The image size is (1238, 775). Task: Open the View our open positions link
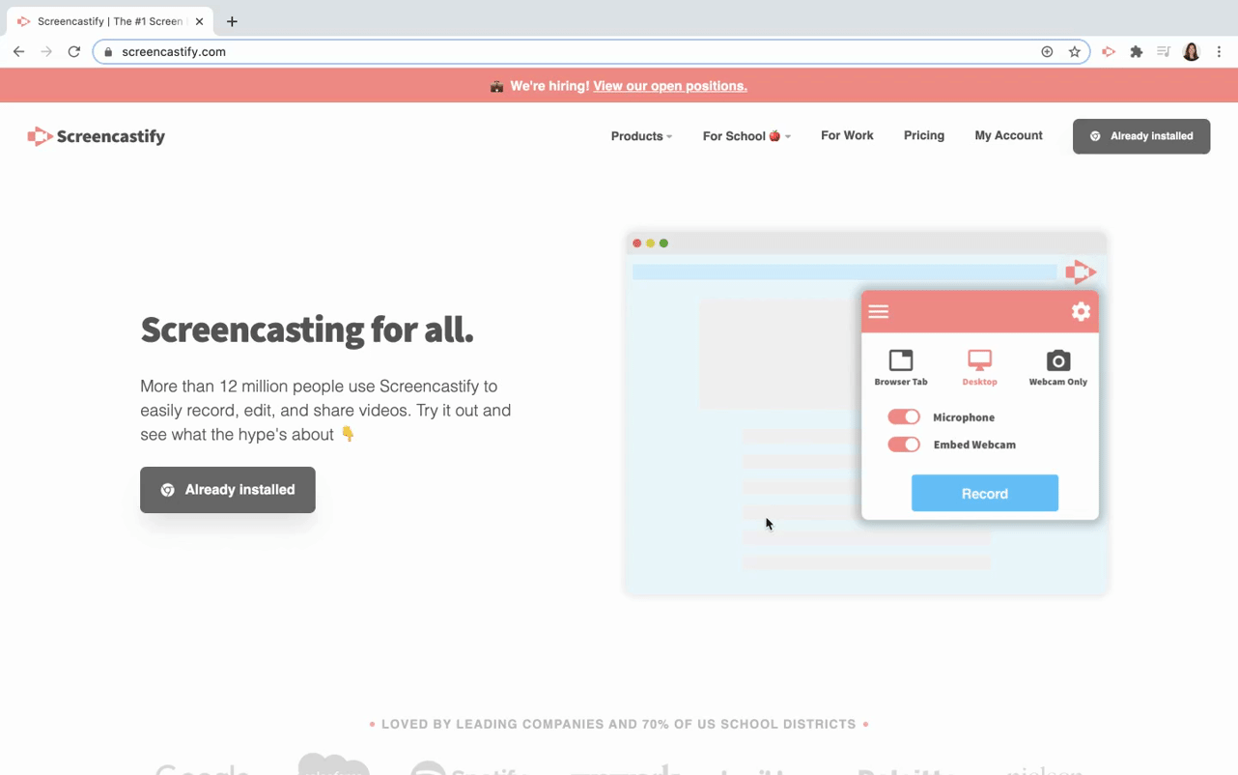670,86
